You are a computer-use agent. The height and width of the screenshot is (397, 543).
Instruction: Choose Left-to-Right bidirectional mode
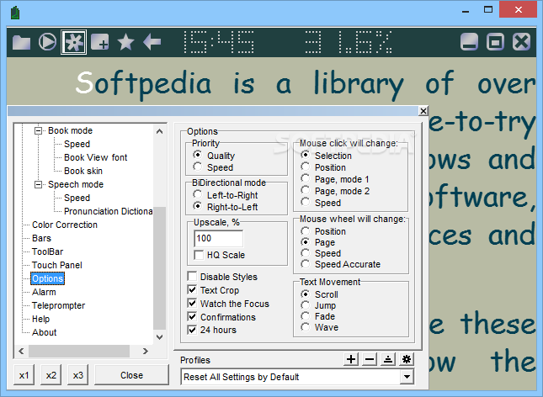197,194
